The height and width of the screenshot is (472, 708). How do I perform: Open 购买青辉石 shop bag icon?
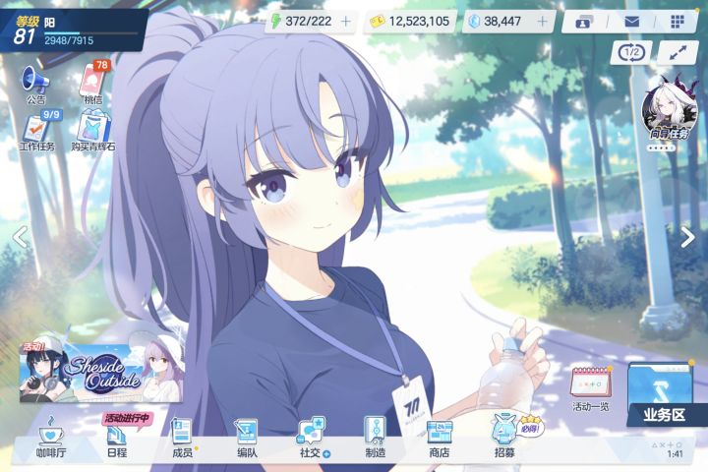coord(93,132)
